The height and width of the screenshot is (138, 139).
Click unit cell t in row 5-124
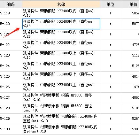pos(111,66)
